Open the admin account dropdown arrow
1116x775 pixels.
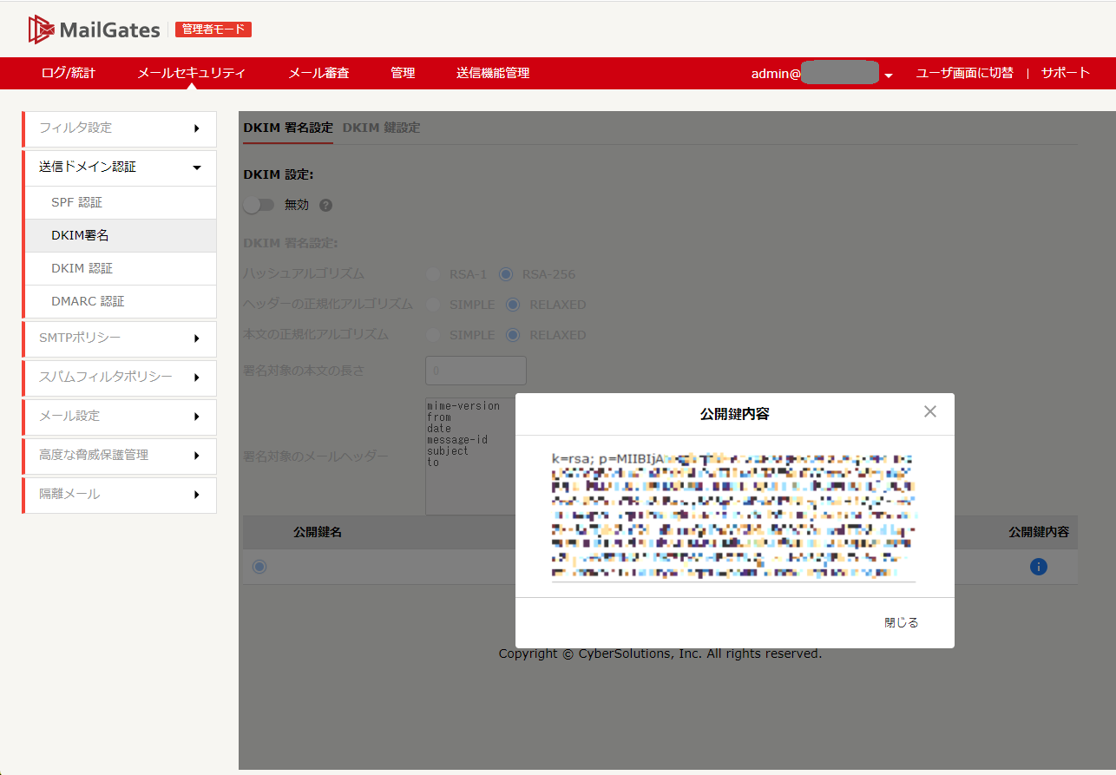pos(889,76)
